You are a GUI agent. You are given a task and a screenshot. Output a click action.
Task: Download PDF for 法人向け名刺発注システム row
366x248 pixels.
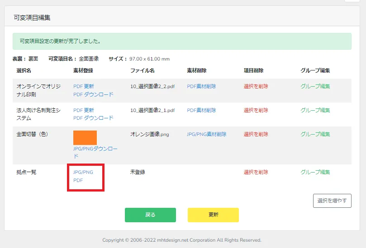pyautogui.click(x=93, y=118)
